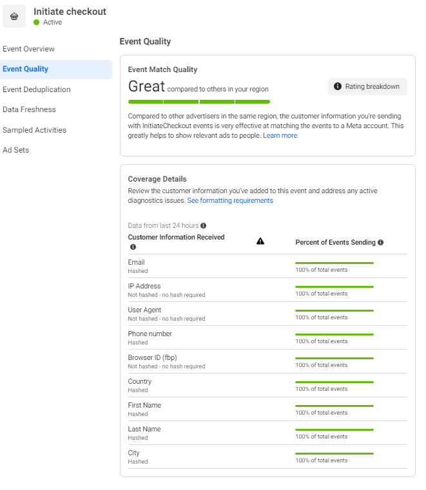Go to Event Deduplication section
426x490 pixels.
(37, 90)
